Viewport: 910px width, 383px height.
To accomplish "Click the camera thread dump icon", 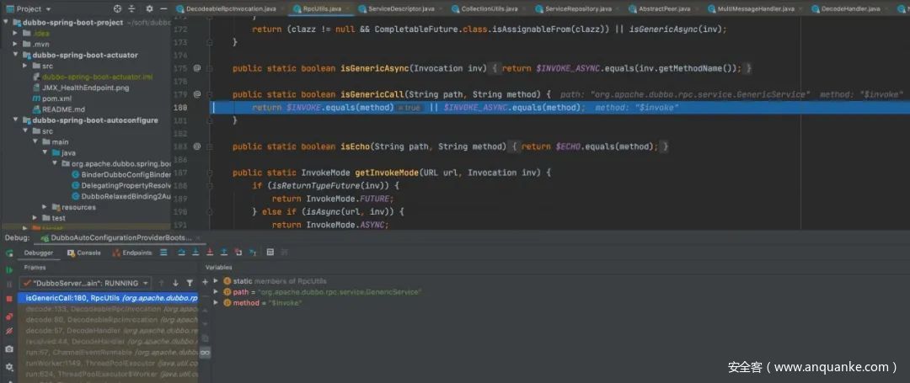I will point(9,348).
